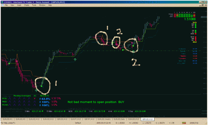Open the Insert menu
This screenshot has height=125, width=208.
(19, 5)
